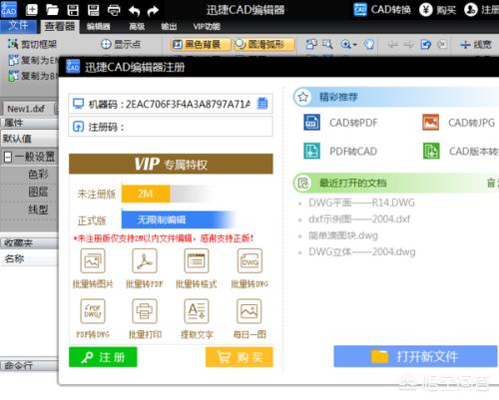Select 提取文字 extract text icon
This screenshot has width=499, height=400.
[197, 311]
